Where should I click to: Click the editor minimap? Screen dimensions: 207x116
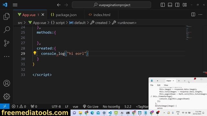click(189, 33)
